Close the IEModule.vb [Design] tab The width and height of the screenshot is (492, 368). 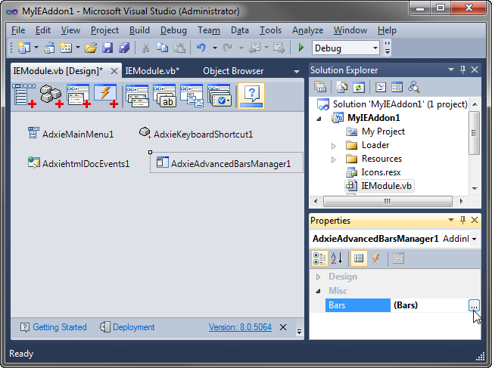tap(114, 71)
